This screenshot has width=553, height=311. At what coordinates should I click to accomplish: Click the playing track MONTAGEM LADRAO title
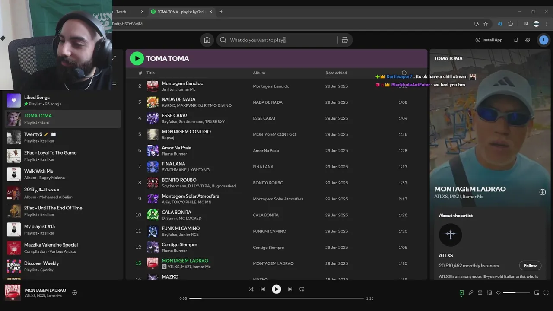coord(185,260)
